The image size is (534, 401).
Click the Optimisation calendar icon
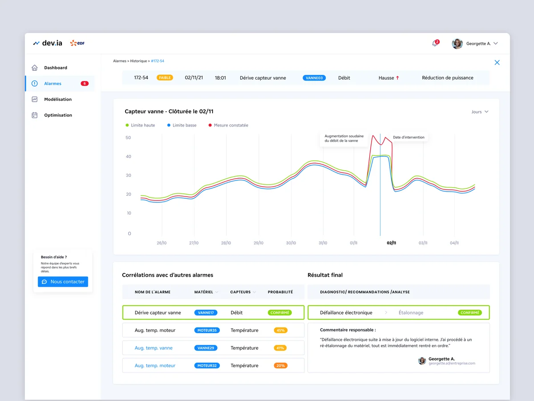tap(35, 115)
